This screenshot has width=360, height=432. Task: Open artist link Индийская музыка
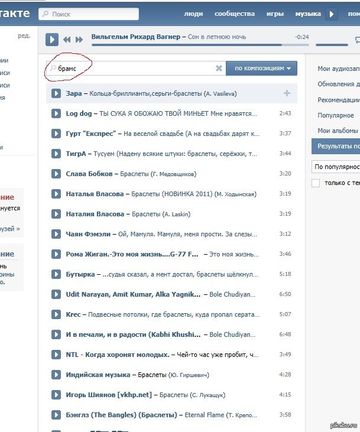pyautogui.click(x=98, y=375)
